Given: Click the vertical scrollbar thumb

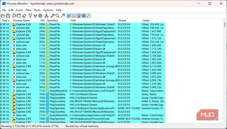Looking at the screenshot, I should click(225, 24).
